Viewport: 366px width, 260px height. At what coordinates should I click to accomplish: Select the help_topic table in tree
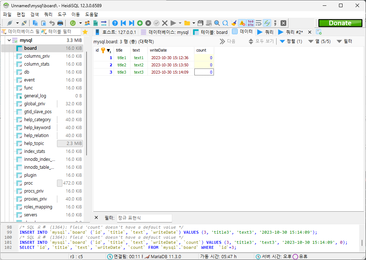tap(34, 144)
